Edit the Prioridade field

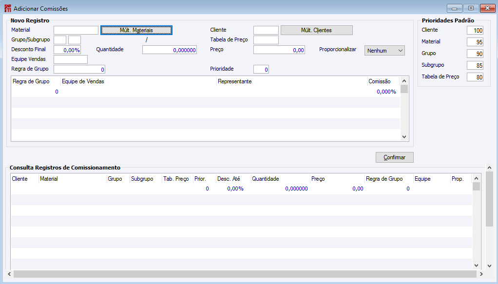tap(261, 69)
